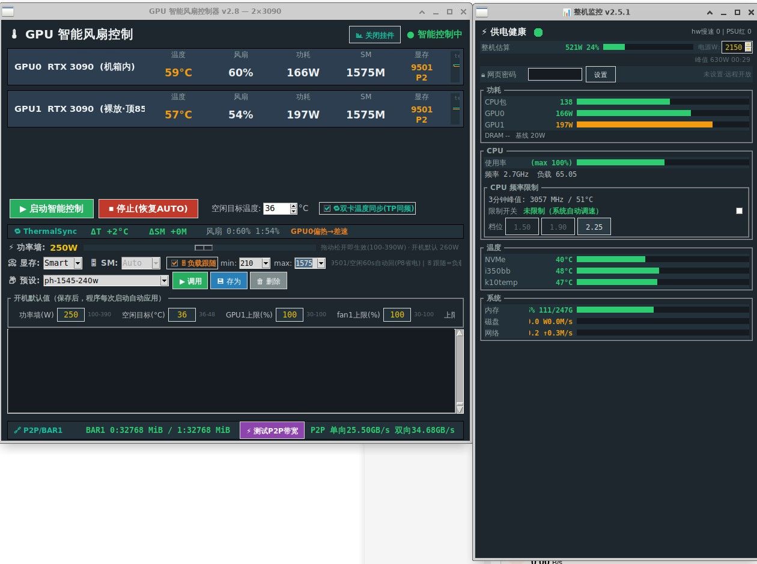Click the 空闲目标温度 spinner arrows
Image resolution: width=757 pixels, height=564 pixels.
pyautogui.click(x=294, y=209)
